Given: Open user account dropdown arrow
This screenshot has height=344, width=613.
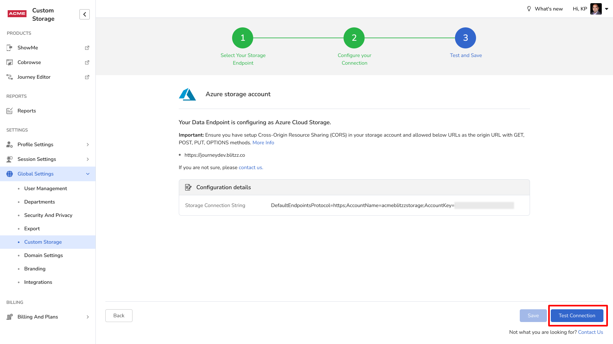Looking at the screenshot, I should (607, 9).
